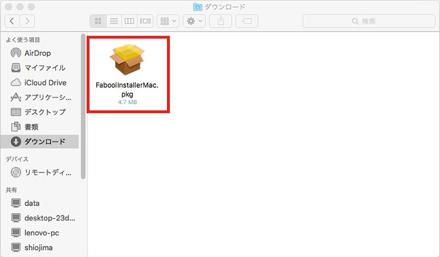The image size is (440, 257).
Task: Click the shiojima monitor icon
Action: (x=16, y=248)
